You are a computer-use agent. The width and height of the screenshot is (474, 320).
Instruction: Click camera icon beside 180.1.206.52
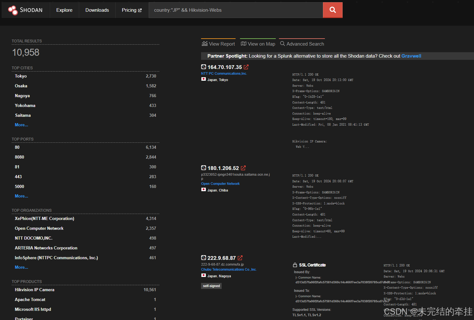tap(204, 168)
